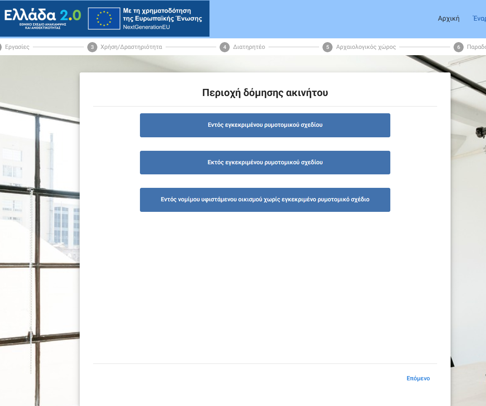
Task: Click the Με τη χρηματοδότηση banner text
Action: (x=157, y=10)
